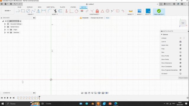Select the Line tool in Create
189x106 pixels.
tap(18, 11)
